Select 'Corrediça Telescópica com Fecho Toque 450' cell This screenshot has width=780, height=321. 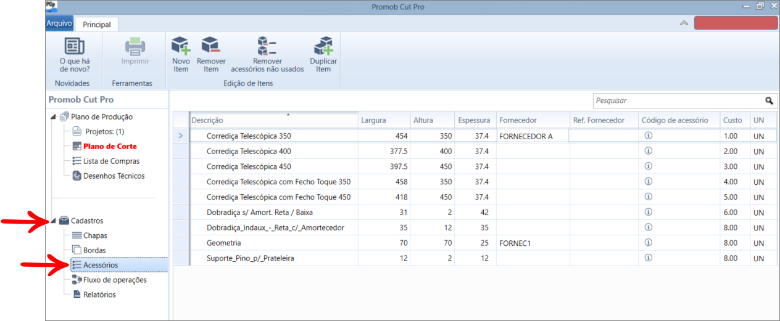click(x=273, y=197)
